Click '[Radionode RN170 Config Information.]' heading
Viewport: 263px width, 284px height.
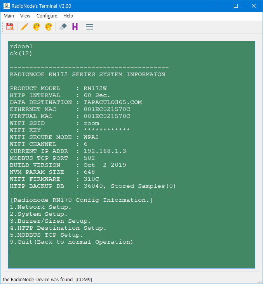[x=81, y=200]
